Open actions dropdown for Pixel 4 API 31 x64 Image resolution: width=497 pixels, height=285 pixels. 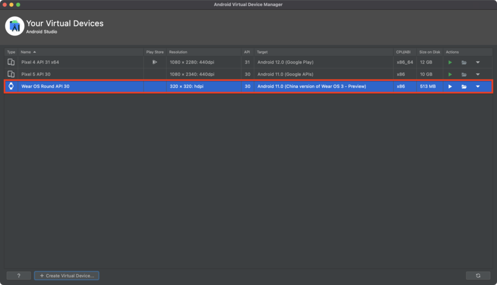[x=478, y=63]
